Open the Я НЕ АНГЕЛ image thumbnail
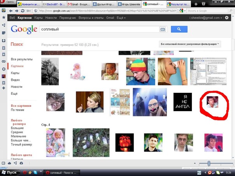This screenshot has height=176, width=235. (182, 102)
